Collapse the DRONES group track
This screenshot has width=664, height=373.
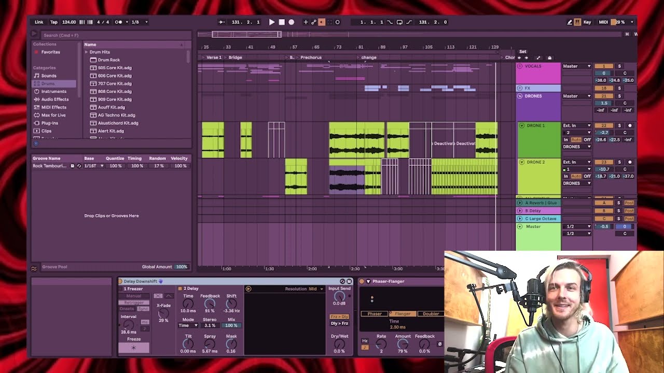519,96
